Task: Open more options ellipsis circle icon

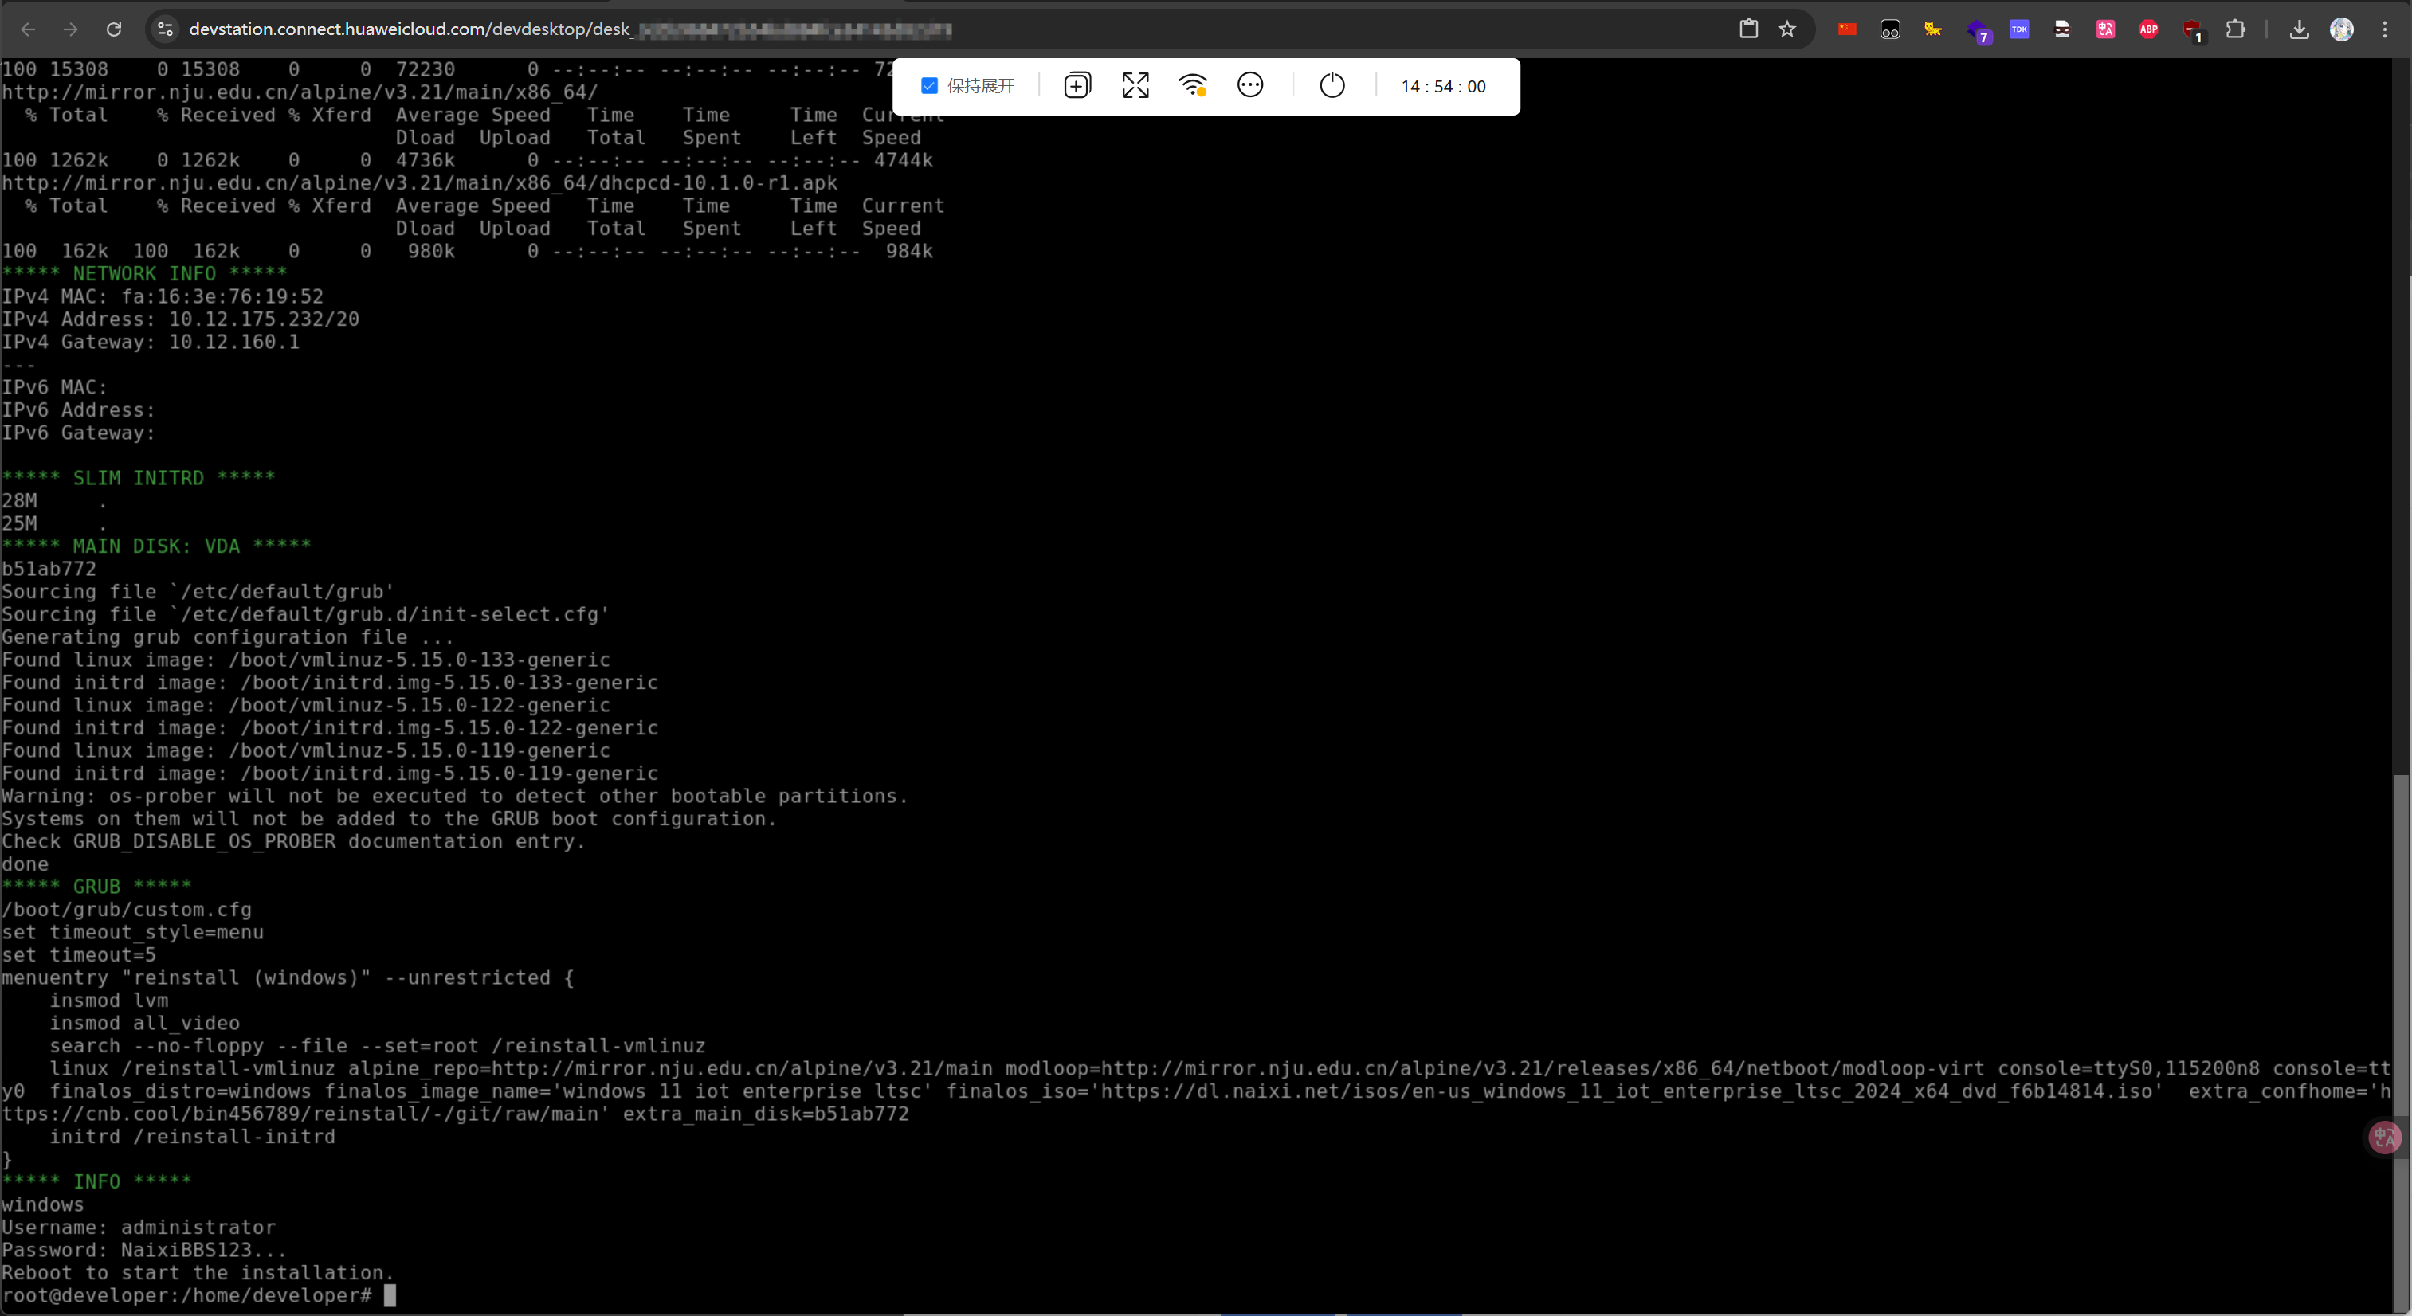Action: tap(1250, 86)
